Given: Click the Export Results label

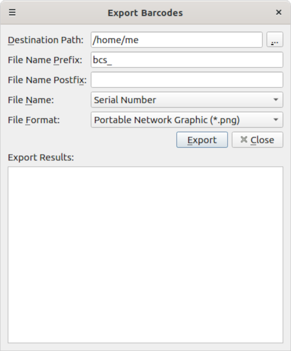Looking at the screenshot, I should point(41,157).
